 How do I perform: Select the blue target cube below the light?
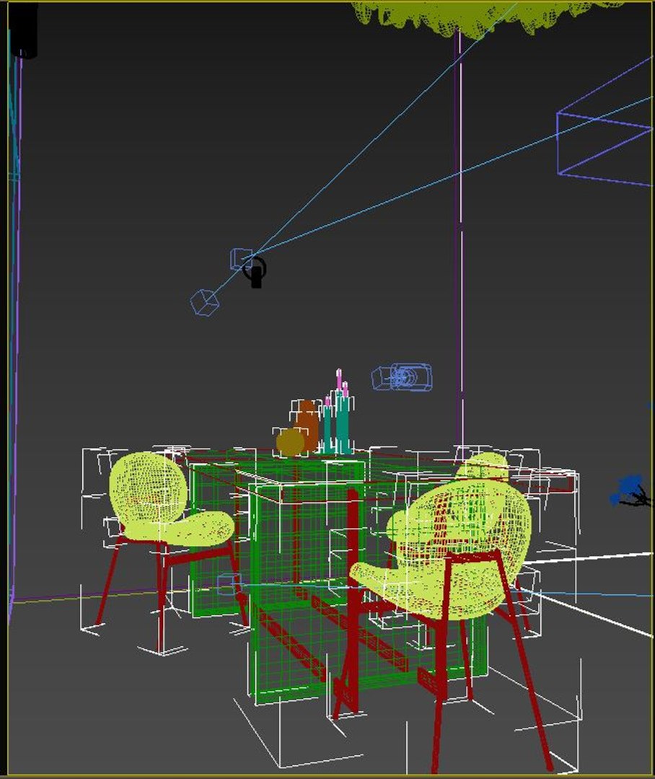[205, 302]
